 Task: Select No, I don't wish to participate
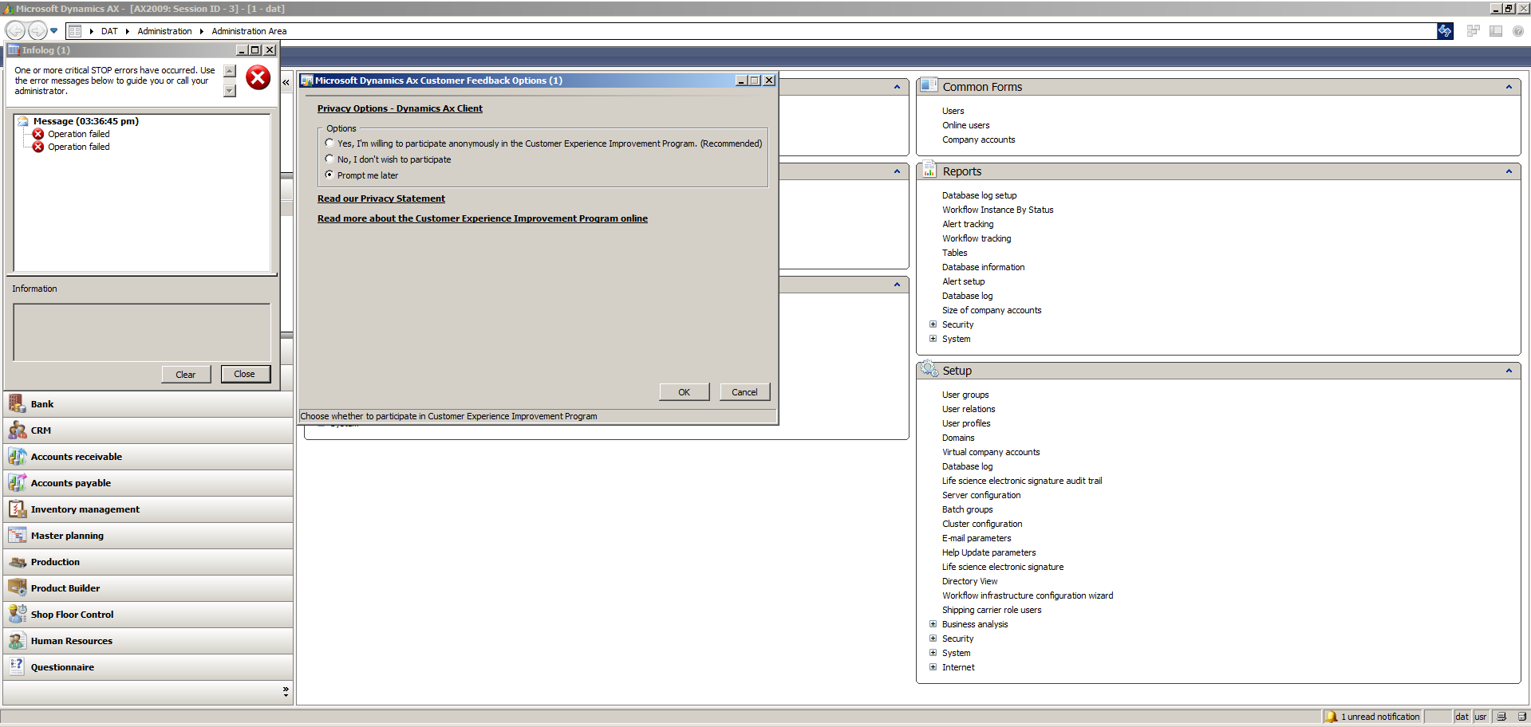point(329,159)
